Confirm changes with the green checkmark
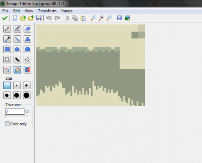The height and width of the screenshot is (163, 202). (5, 18)
